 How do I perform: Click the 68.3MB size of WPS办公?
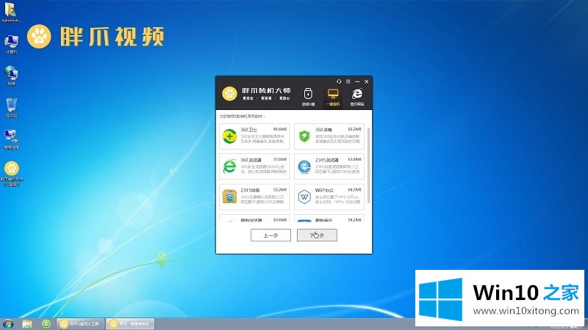(x=355, y=190)
